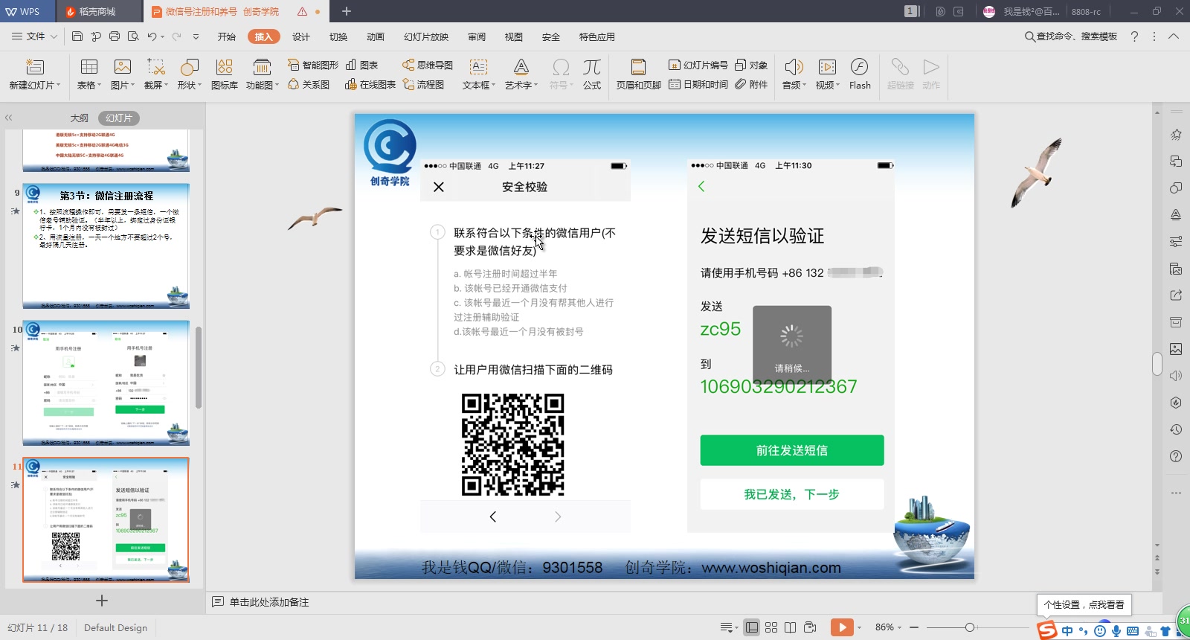Click the 功能图 function diagram icon
Screen dimensions: 1190x640
click(x=262, y=67)
